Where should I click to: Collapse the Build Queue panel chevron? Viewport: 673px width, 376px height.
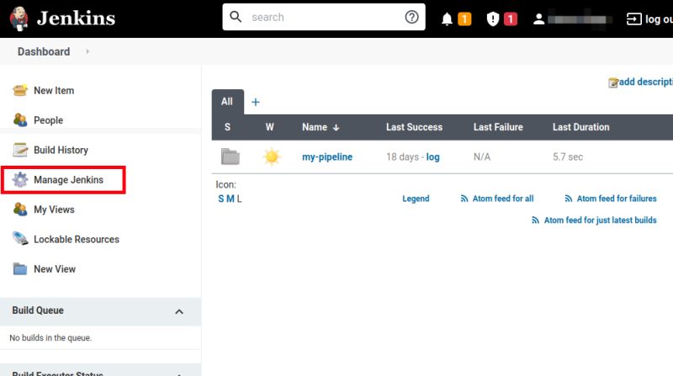click(x=179, y=311)
